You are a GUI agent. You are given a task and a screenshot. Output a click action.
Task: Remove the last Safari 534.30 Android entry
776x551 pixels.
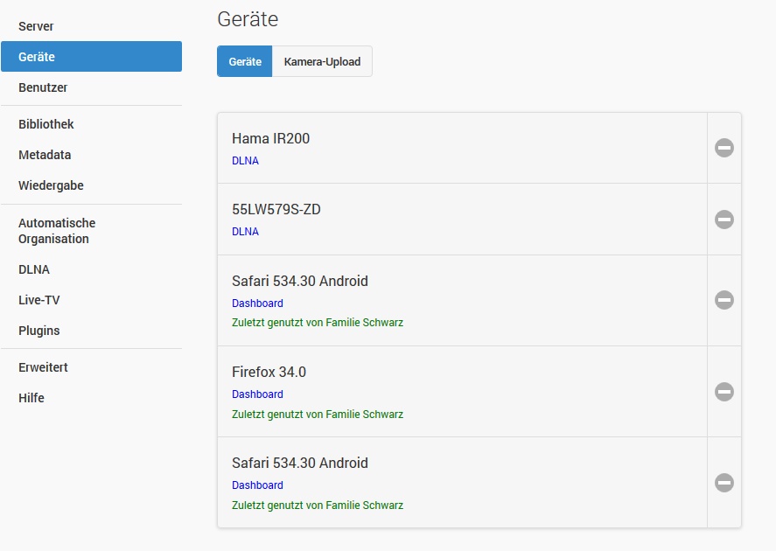[x=724, y=483]
